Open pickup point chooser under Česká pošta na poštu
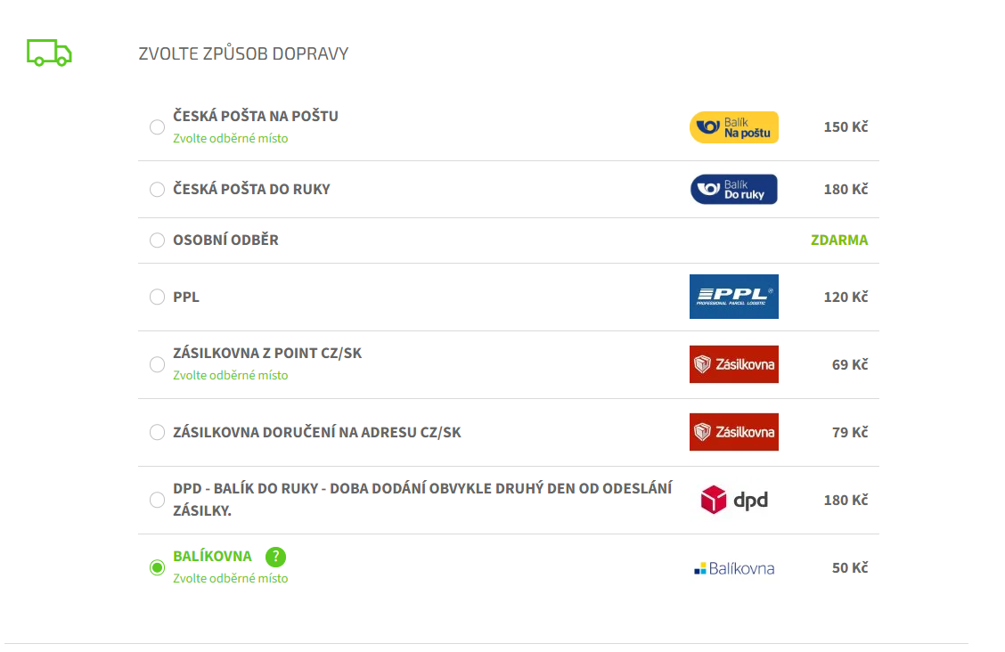This screenshot has width=1005, height=652. 231,139
